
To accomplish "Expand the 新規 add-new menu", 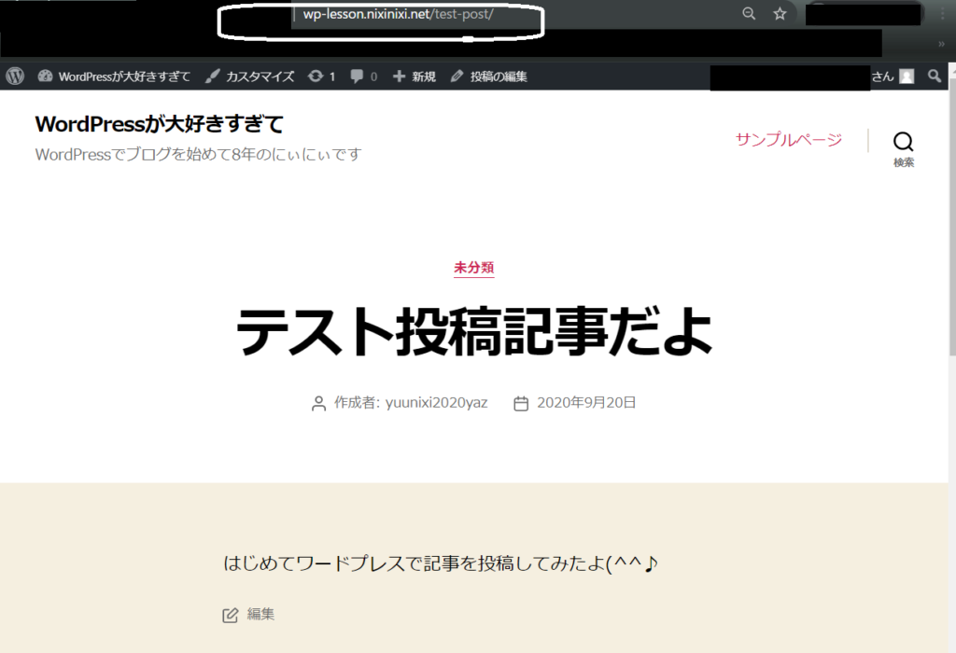I will pos(415,76).
